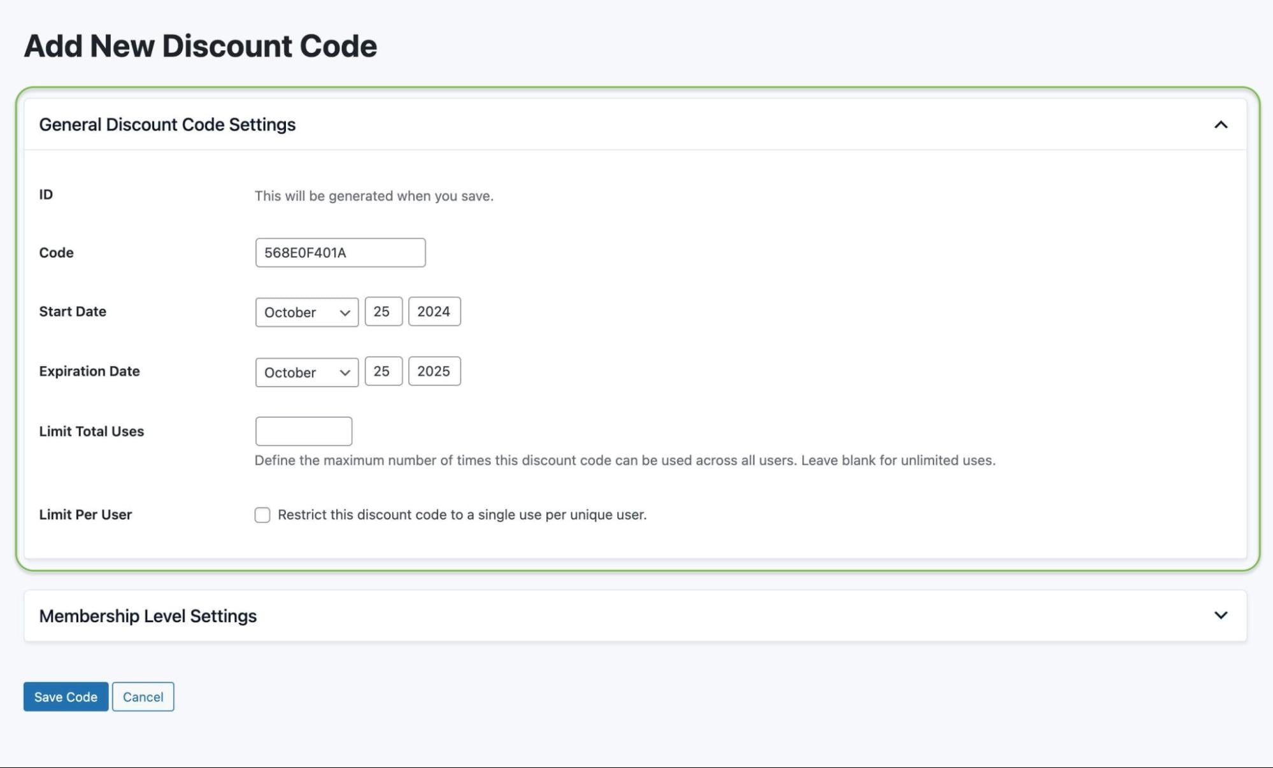
Task: Click the Save Code button
Action: (x=65, y=696)
